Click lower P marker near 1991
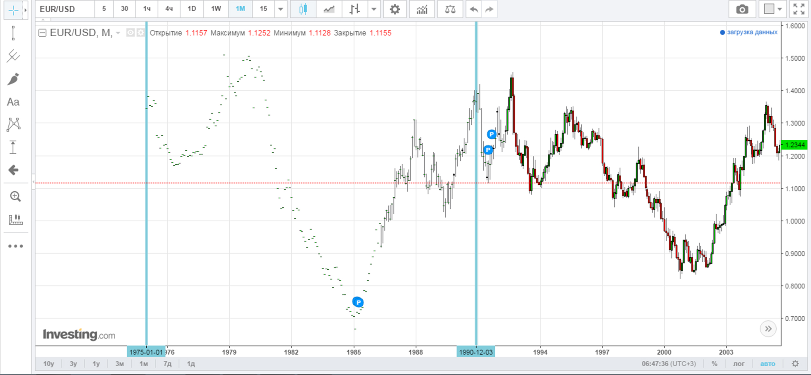This screenshot has width=811, height=375. pos(488,150)
